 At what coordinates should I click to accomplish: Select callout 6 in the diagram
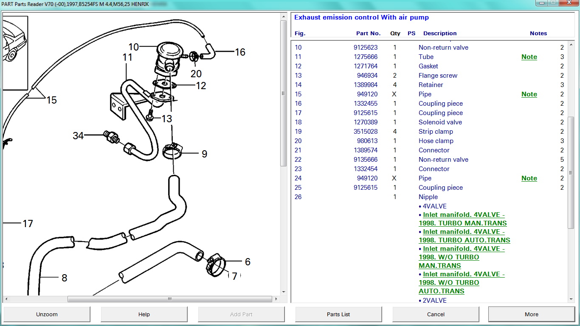pyautogui.click(x=248, y=262)
